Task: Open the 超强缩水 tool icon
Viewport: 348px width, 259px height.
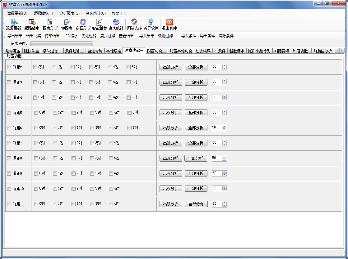Action: coord(32,22)
